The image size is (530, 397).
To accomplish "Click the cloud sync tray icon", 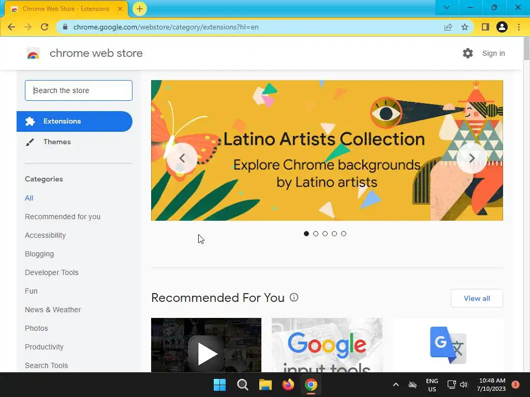I will (x=413, y=385).
